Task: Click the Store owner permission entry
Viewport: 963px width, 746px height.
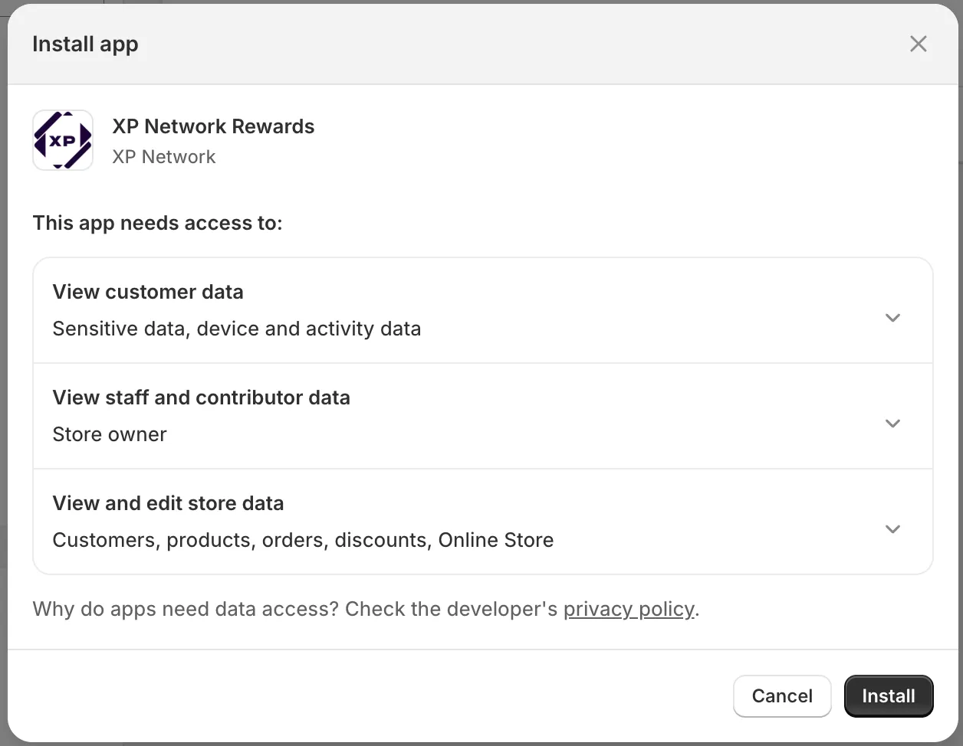Action: (109, 434)
